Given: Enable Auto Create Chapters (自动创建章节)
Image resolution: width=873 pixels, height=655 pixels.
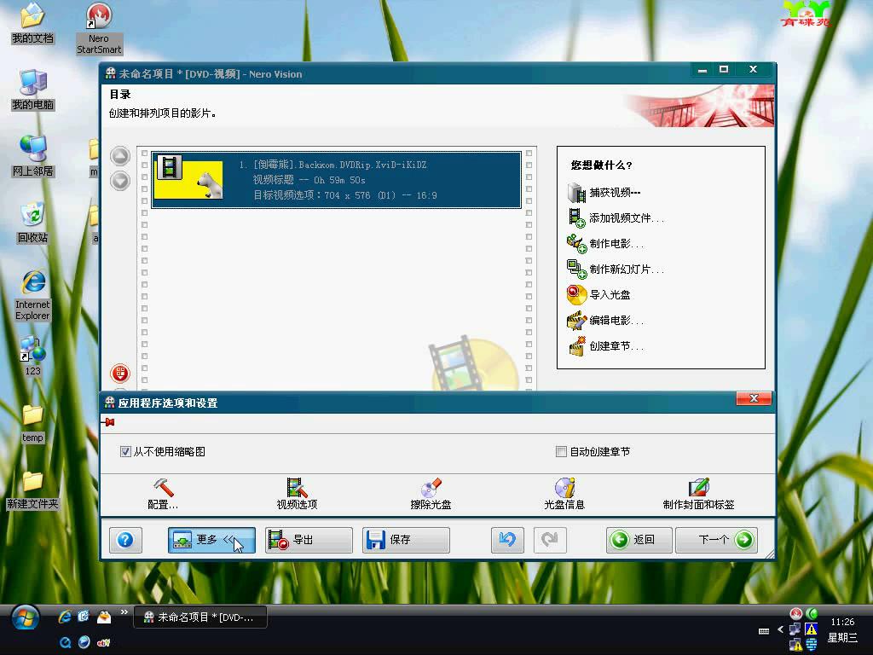Looking at the screenshot, I should click(x=561, y=452).
